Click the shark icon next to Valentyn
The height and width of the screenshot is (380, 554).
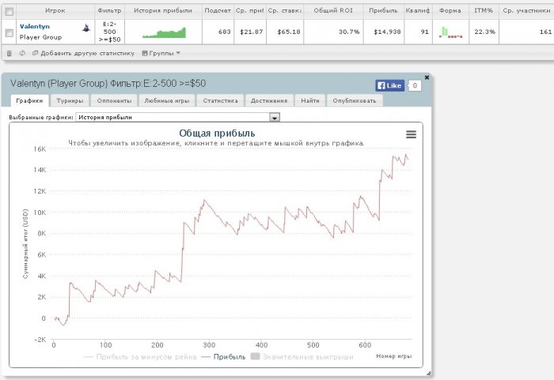[x=85, y=28]
